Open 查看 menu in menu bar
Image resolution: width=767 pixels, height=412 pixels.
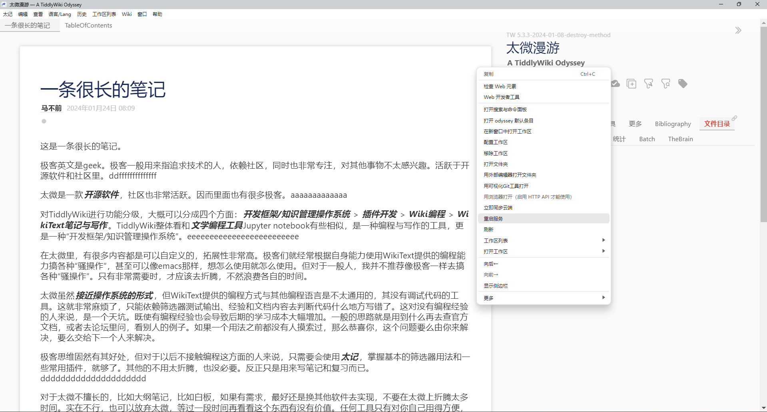pos(38,14)
